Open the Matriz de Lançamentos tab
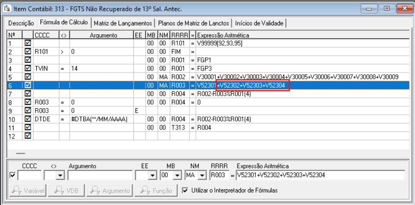415x205 pixels. [x=123, y=23]
